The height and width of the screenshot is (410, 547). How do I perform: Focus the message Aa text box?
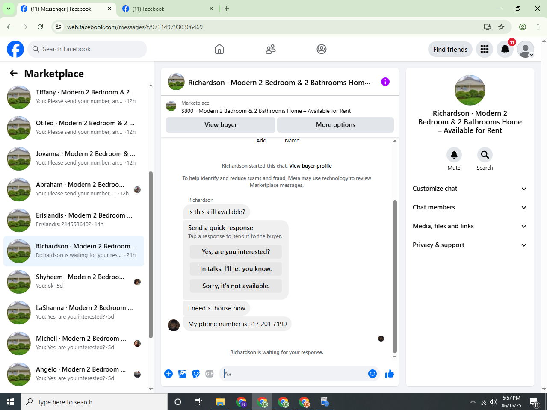(294, 374)
